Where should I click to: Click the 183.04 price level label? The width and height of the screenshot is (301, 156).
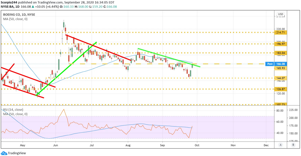(280, 53)
